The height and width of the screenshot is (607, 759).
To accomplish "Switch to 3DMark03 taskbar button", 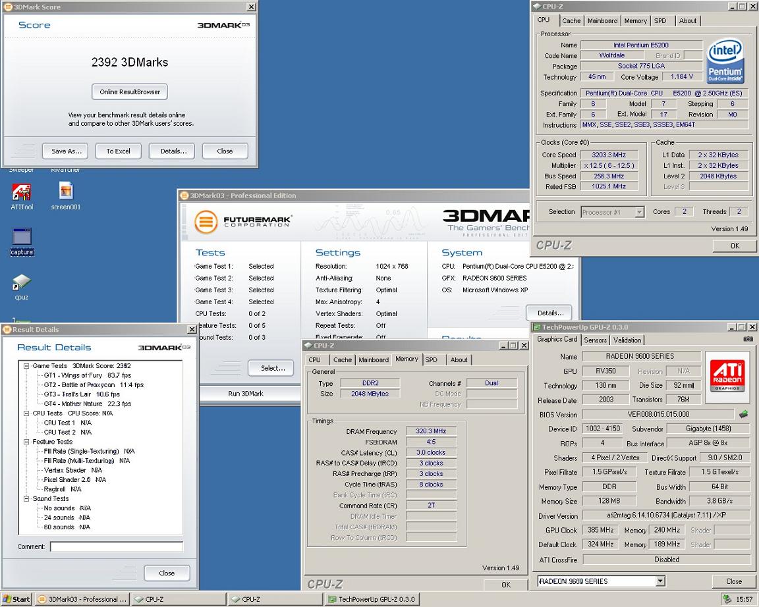I will (x=82, y=599).
